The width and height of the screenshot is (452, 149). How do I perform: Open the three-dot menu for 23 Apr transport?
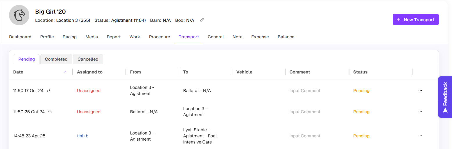pos(420,136)
